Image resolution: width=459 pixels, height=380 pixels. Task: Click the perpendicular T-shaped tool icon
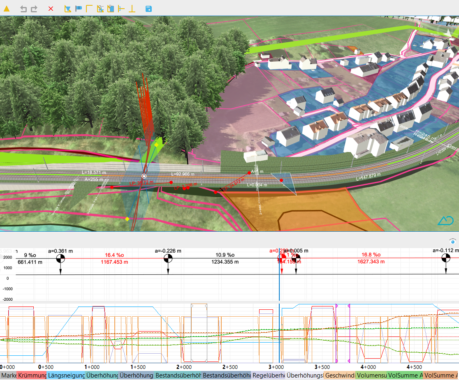(x=132, y=9)
